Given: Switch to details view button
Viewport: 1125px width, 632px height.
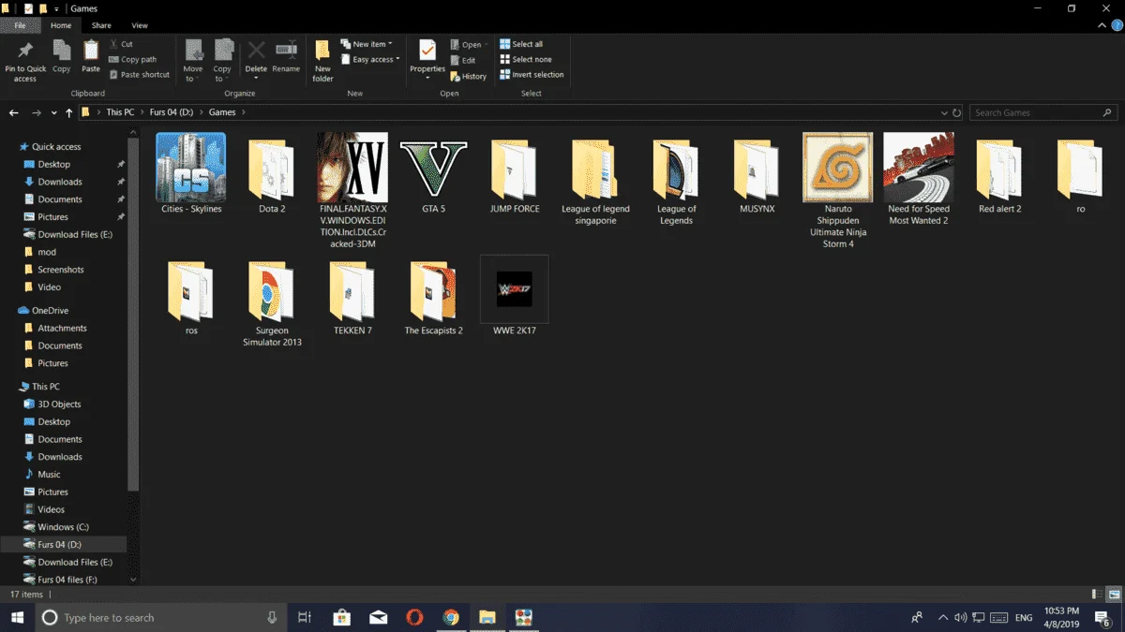Looking at the screenshot, I should (x=1098, y=595).
